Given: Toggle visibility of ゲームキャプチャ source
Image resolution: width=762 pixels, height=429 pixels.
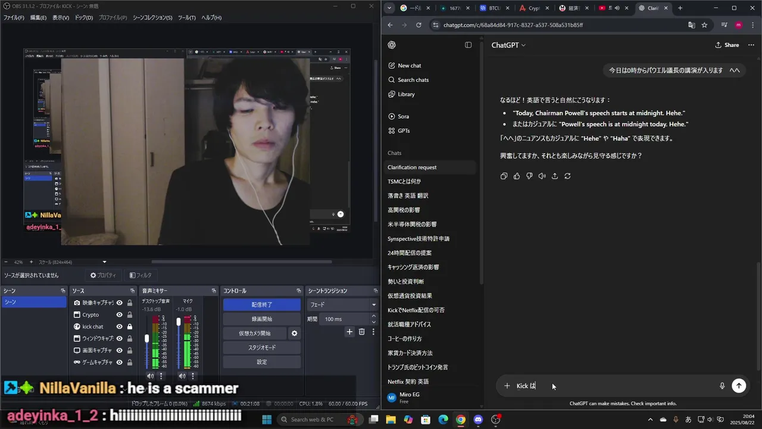Looking at the screenshot, I should coord(119,362).
